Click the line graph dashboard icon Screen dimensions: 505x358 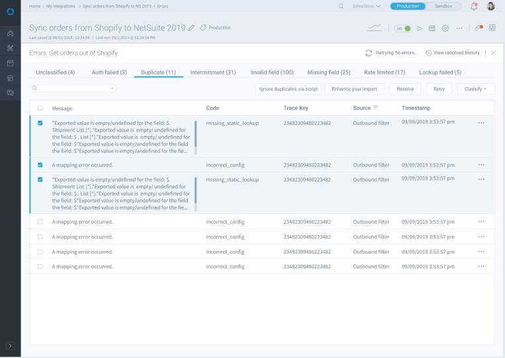click(x=375, y=28)
